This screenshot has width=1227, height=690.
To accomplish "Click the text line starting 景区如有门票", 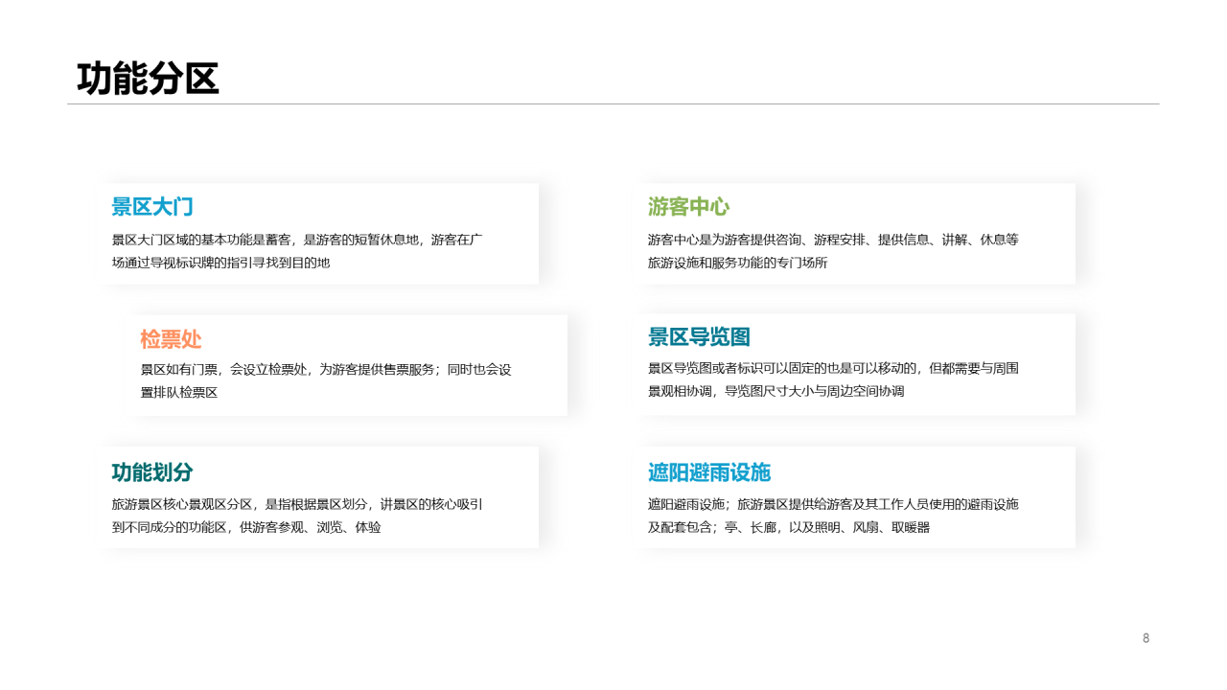I will pyautogui.click(x=326, y=369).
